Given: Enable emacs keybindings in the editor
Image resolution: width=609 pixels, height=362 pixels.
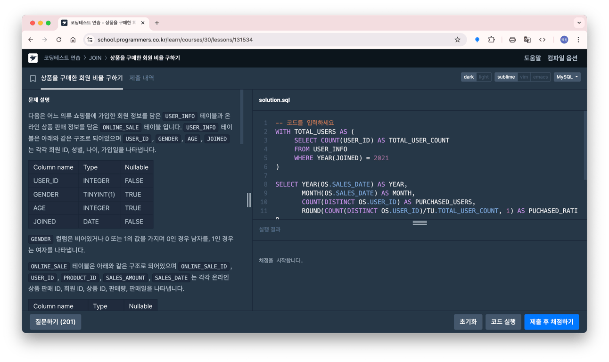Looking at the screenshot, I should coord(540,76).
